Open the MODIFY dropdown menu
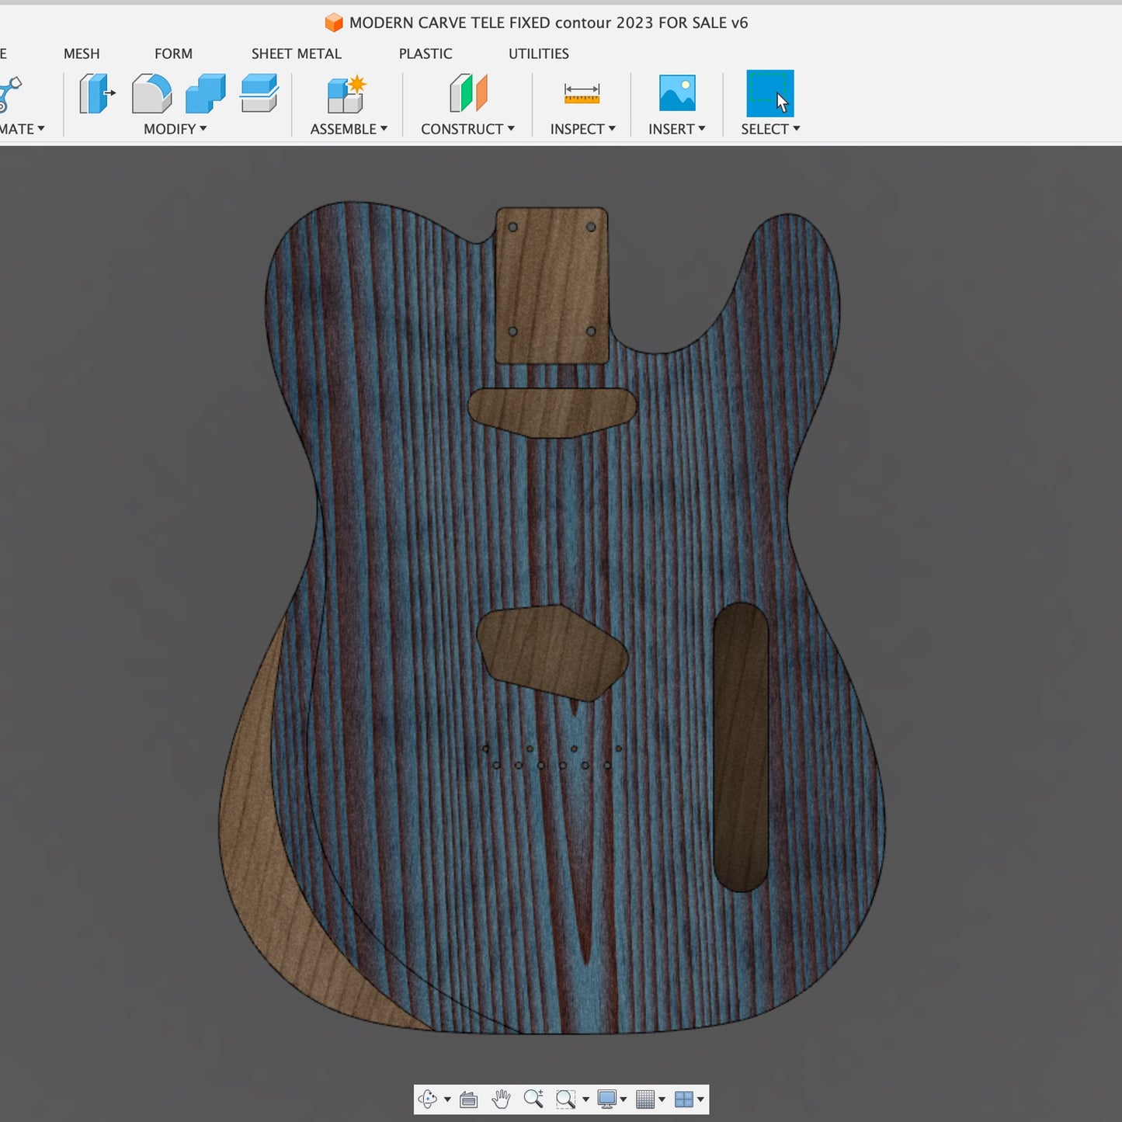Screen dimensions: 1122x1122 tap(175, 129)
